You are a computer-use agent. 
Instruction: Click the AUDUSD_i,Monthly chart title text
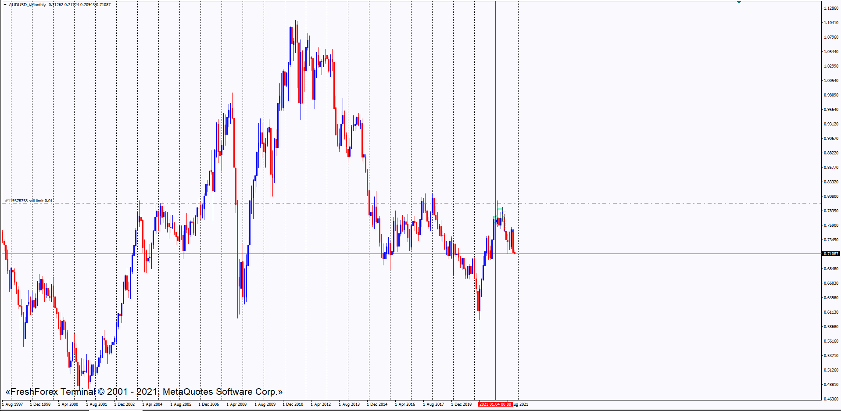click(28, 5)
